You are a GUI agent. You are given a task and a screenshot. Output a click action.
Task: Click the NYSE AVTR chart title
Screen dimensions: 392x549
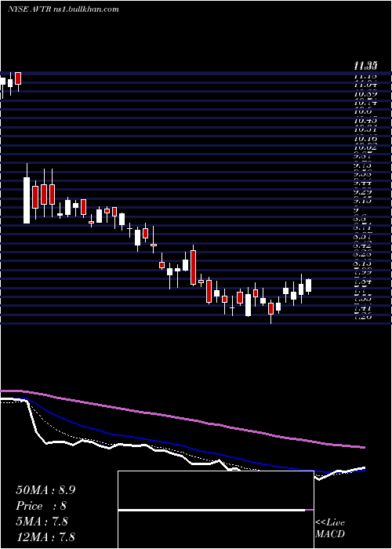click(x=63, y=9)
